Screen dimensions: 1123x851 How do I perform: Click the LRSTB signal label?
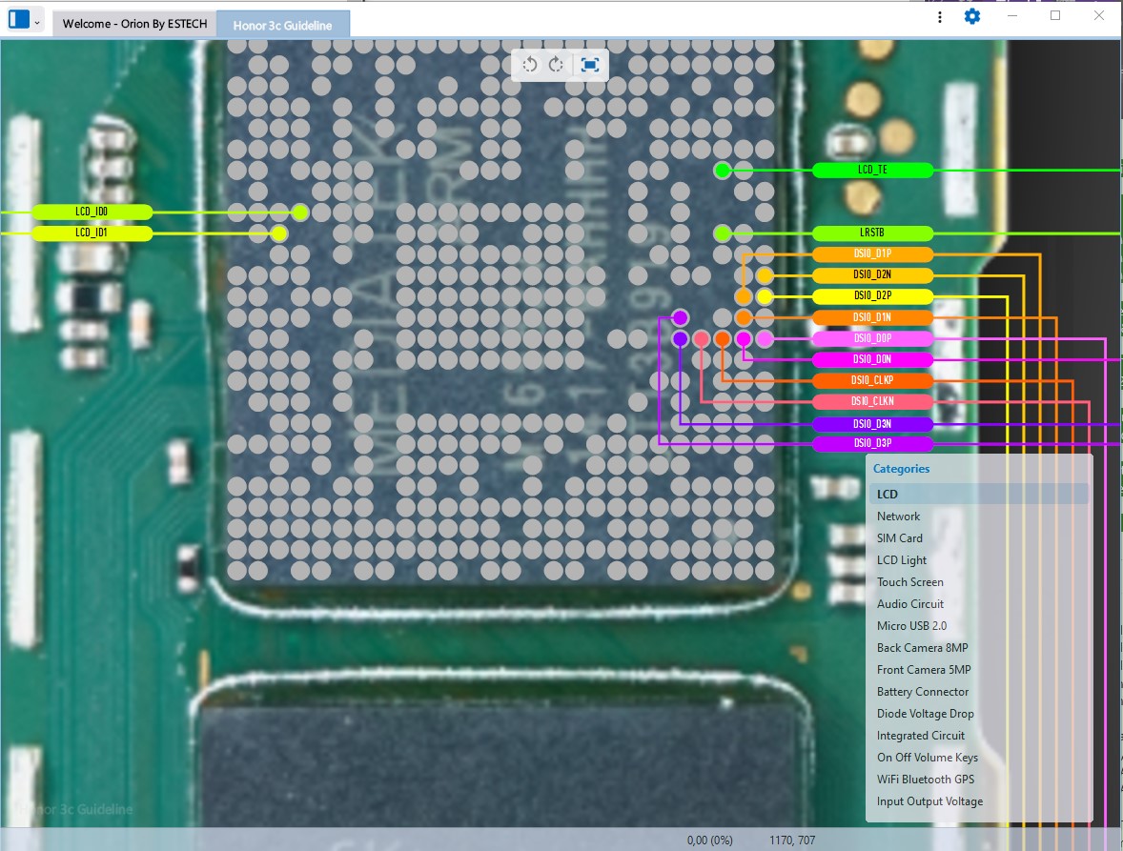pyautogui.click(x=872, y=233)
